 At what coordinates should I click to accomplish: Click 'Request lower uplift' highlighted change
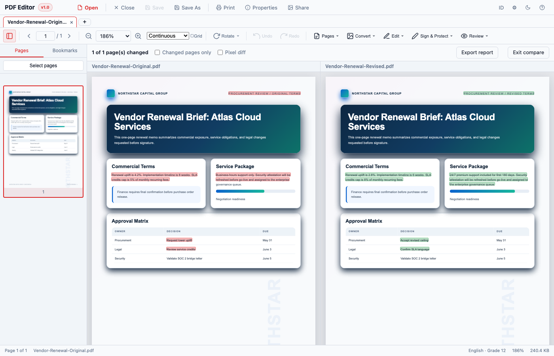(179, 240)
